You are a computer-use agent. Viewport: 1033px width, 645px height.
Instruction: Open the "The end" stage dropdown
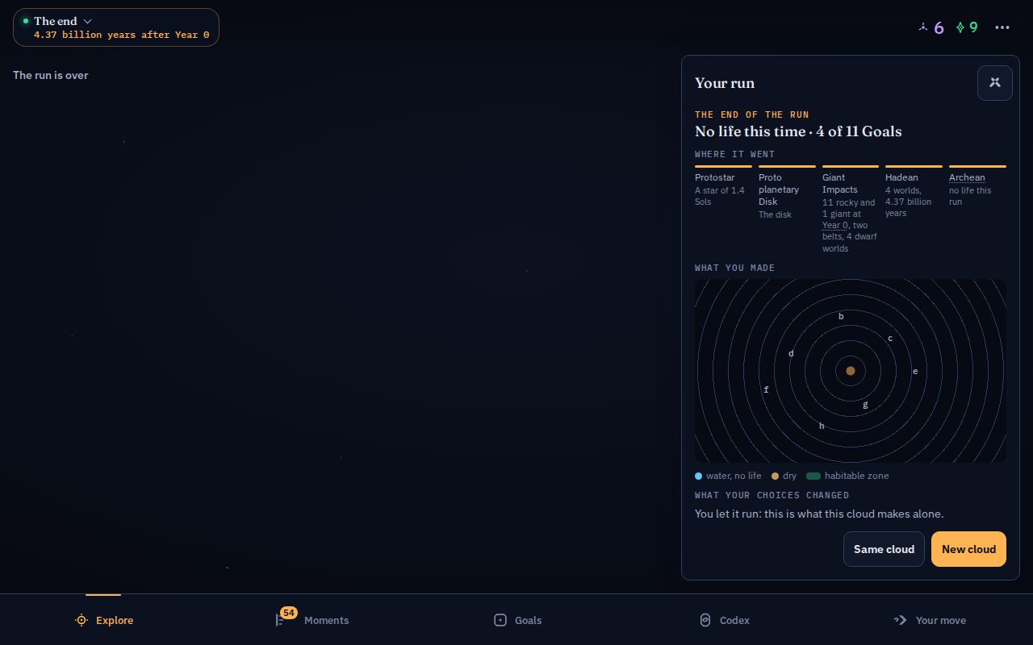115,27
